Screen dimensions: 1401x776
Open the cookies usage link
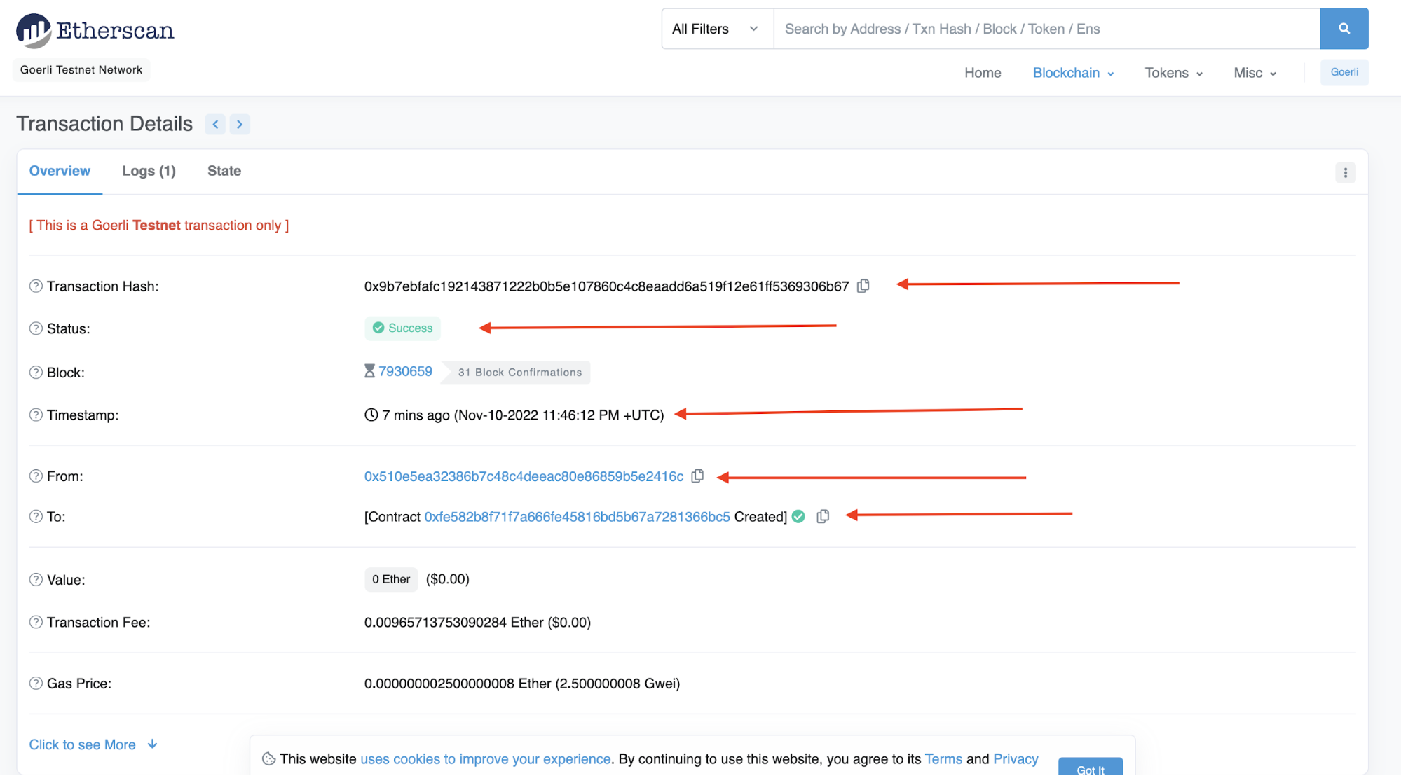coord(485,759)
